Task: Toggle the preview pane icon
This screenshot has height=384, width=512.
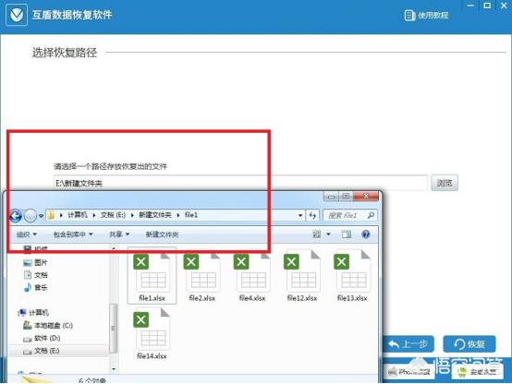Action: pyautogui.click(x=347, y=234)
